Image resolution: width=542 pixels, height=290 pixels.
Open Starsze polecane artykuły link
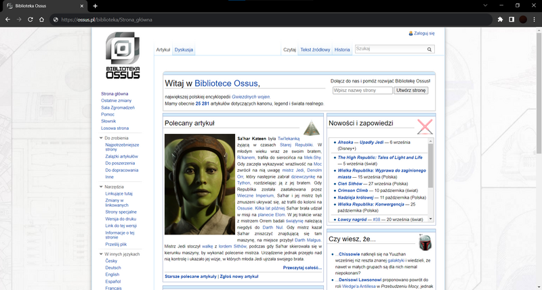point(190,276)
